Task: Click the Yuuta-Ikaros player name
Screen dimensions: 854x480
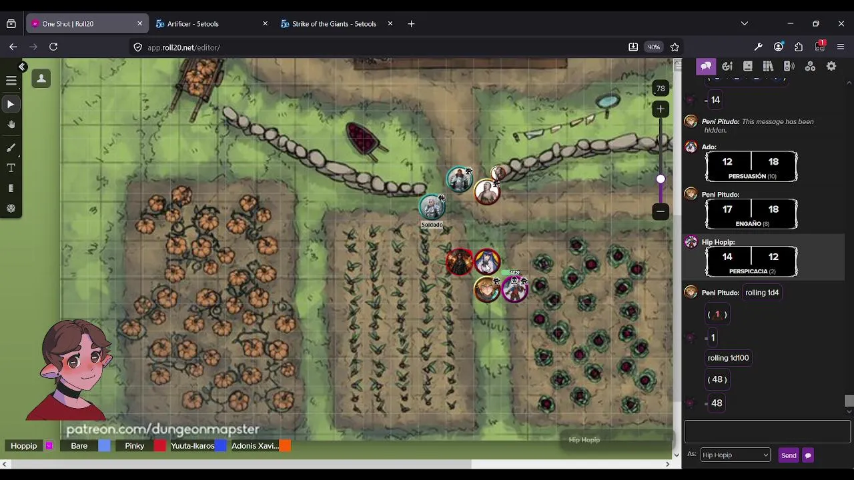Action: point(192,446)
